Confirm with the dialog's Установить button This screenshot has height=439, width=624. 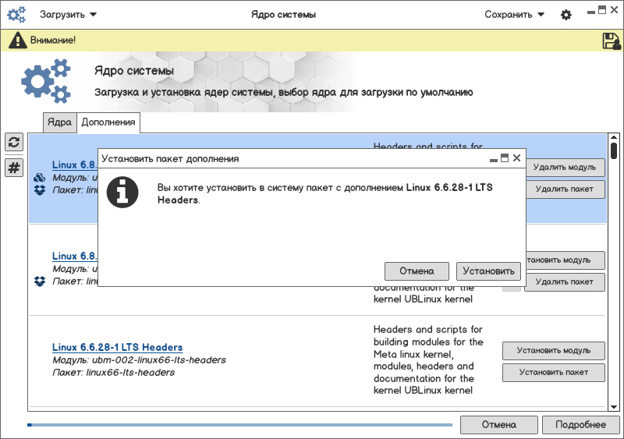pyautogui.click(x=487, y=271)
